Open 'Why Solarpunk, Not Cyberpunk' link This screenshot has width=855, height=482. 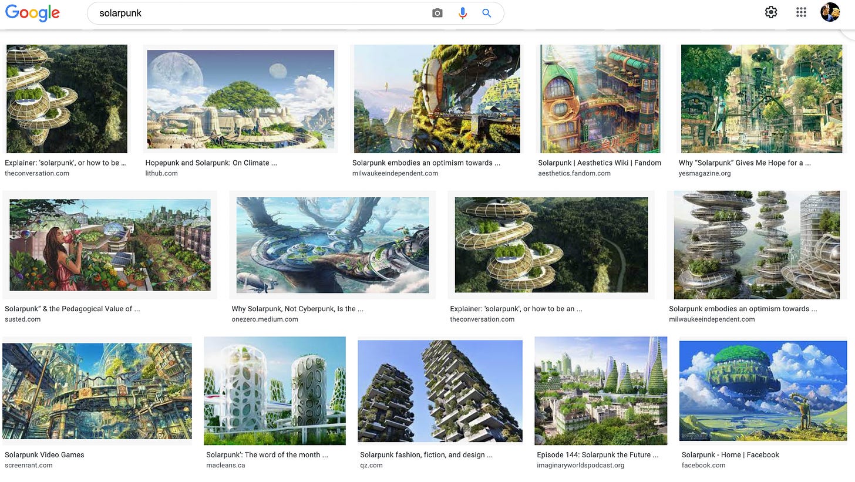click(297, 309)
